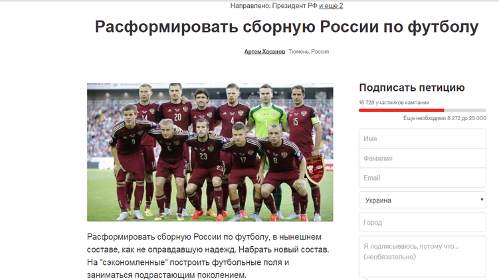This screenshot has width=499, height=280.
Task: Click the 'Еще необходимо 8 272 до 25 000' text
Action: tap(445, 118)
